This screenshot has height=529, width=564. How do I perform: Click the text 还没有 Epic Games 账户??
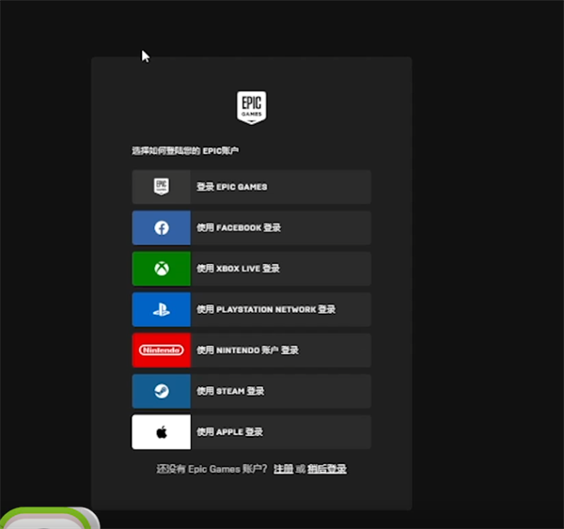(x=211, y=469)
